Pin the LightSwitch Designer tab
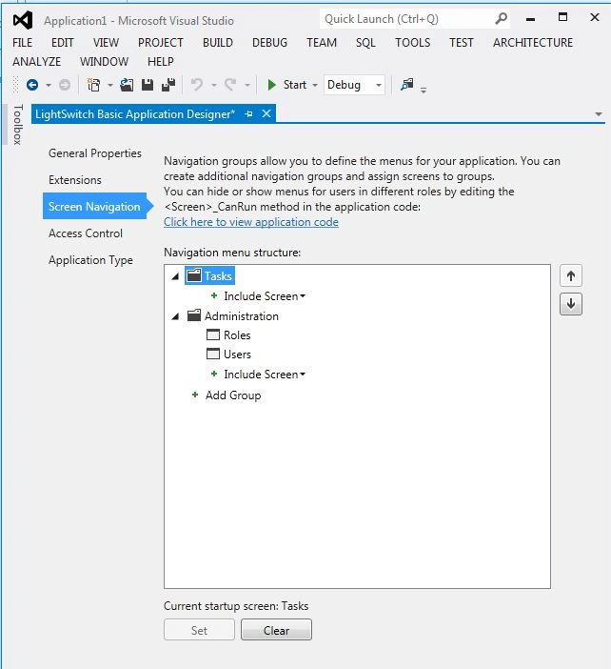Screen dimensions: 611x669 click(x=248, y=114)
